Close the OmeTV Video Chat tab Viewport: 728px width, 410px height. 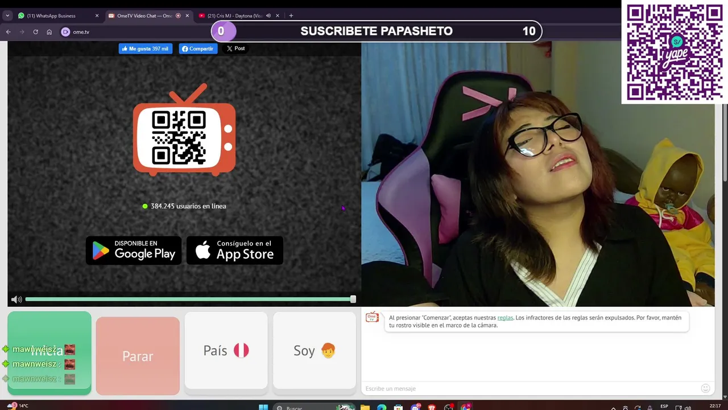click(x=187, y=16)
